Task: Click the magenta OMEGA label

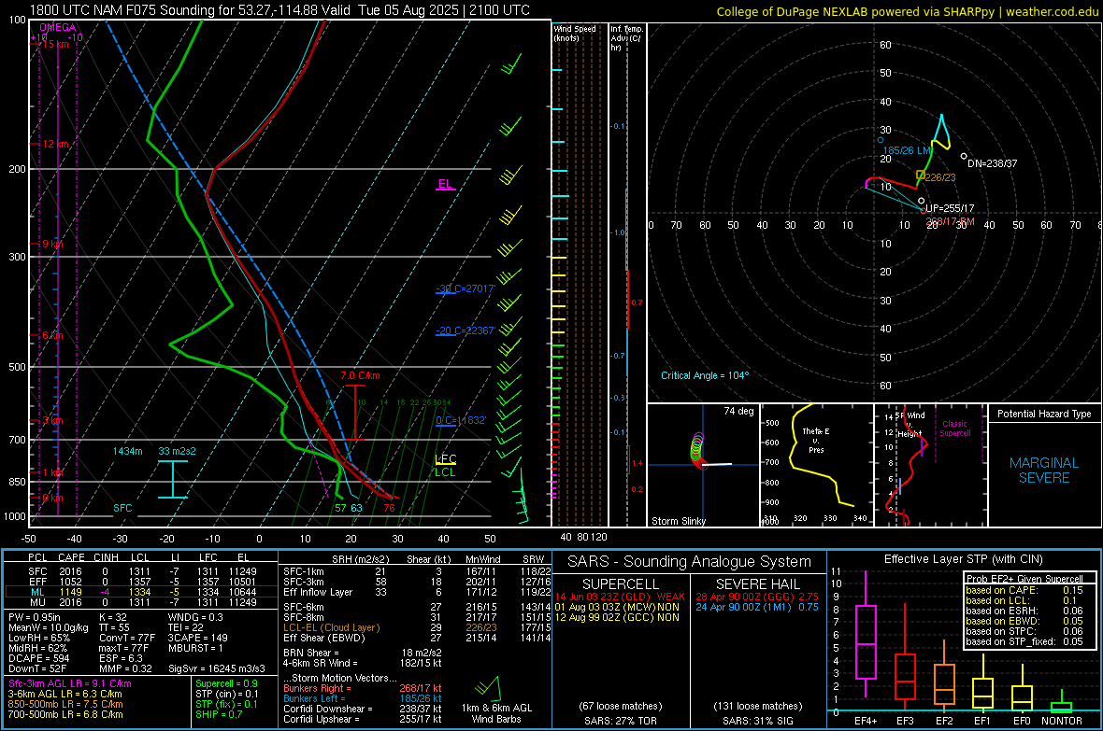Action: 58,27
